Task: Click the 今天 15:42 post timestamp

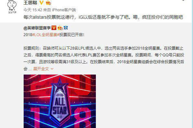Action: [x=33, y=10]
